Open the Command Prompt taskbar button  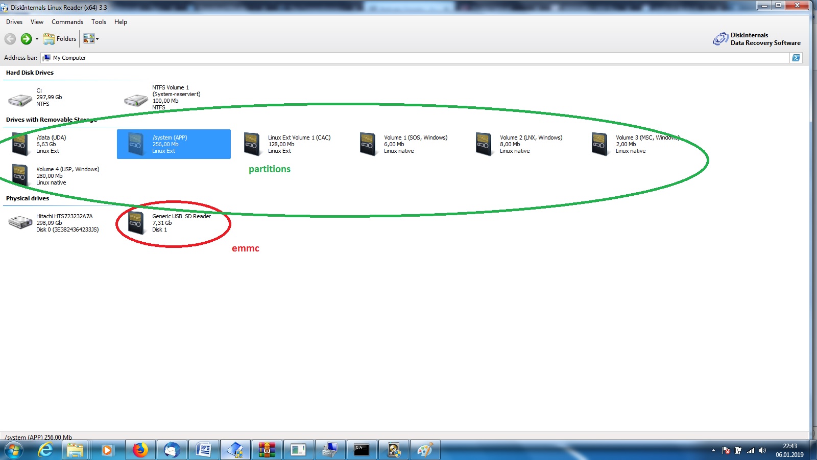click(362, 450)
